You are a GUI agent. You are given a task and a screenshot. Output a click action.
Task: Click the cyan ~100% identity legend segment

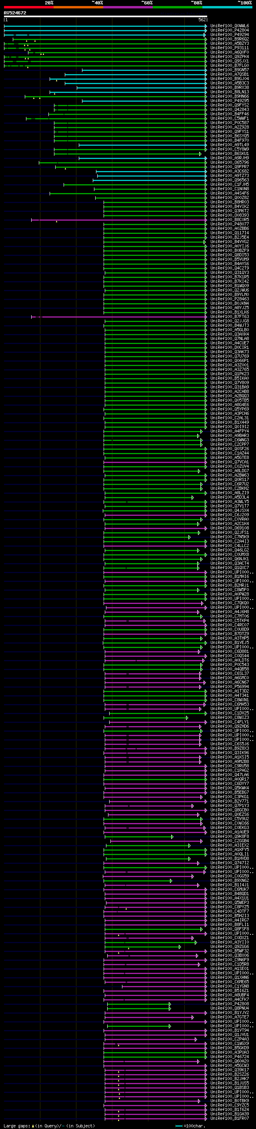coord(227,7)
